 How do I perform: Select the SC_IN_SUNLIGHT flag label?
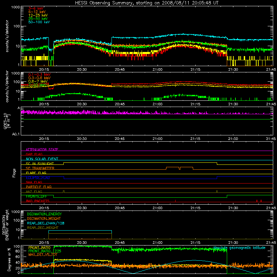pyautogui.click(x=40, y=163)
